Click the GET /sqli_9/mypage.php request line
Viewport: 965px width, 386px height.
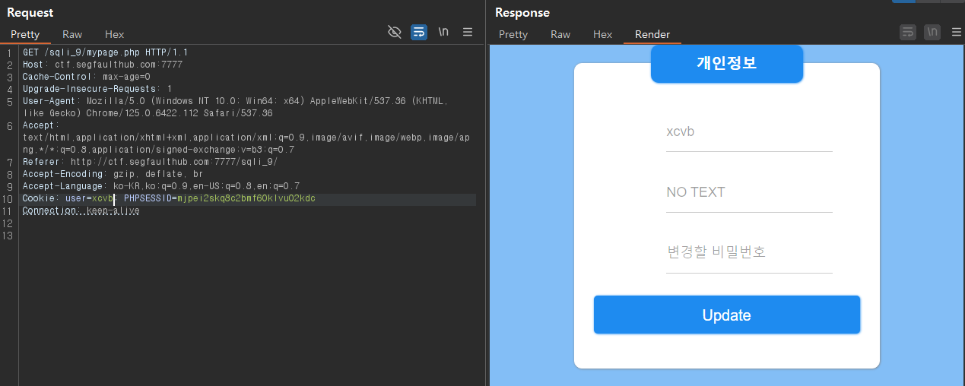[x=105, y=52]
